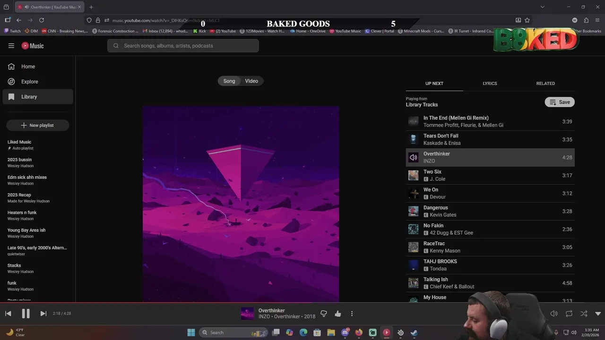This screenshot has height=340, width=605.
Task: Open a new browser tab
Action: (91, 7)
